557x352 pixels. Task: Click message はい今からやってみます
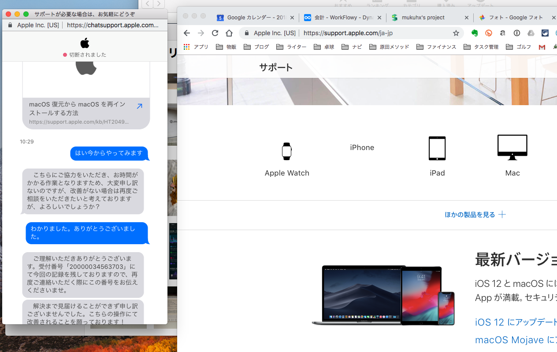tap(109, 153)
